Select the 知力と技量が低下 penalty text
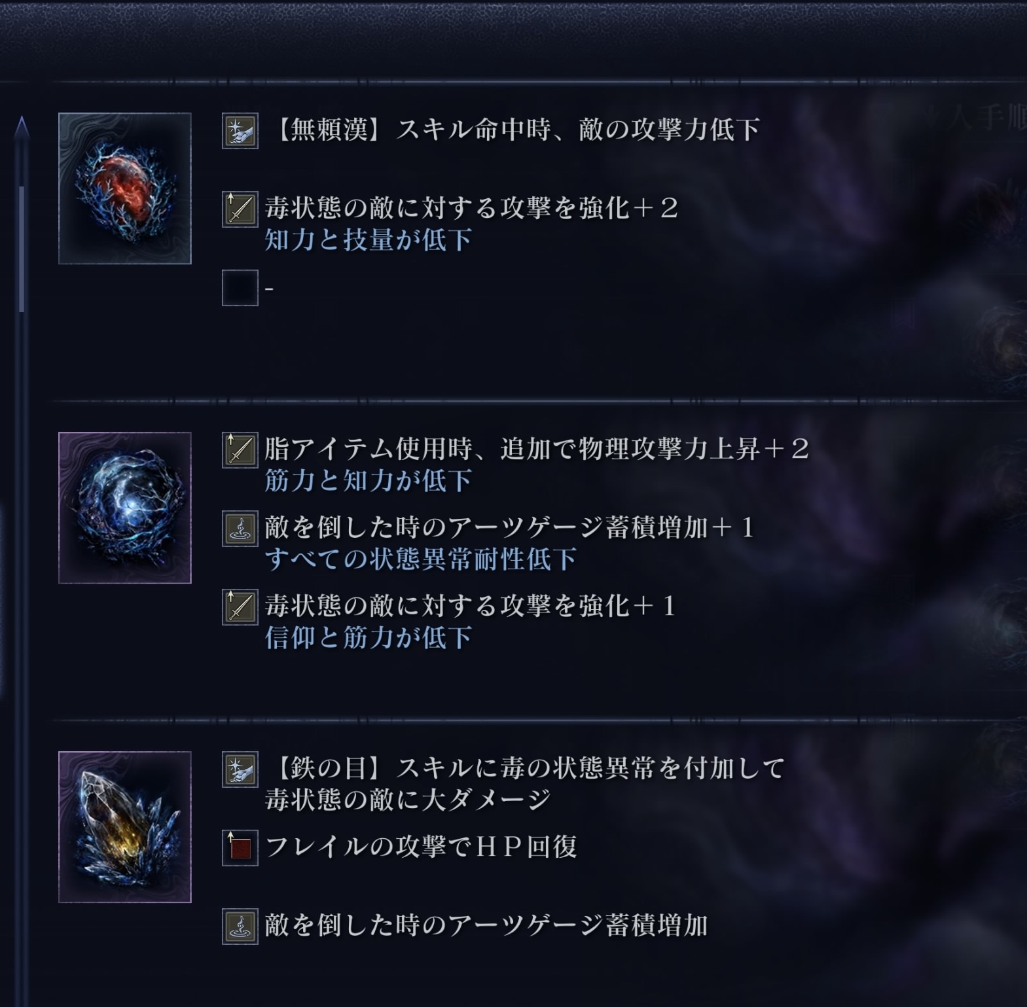This screenshot has width=1027, height=1007. tap(369, 240)
